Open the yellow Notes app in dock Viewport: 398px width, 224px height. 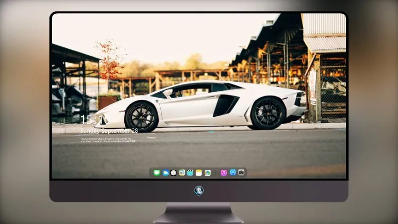pyautogui.click(x=199, y=173)
